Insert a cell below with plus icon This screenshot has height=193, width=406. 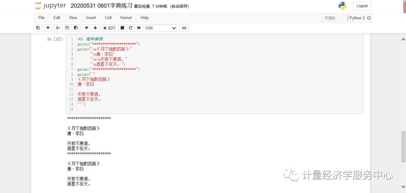48,28
